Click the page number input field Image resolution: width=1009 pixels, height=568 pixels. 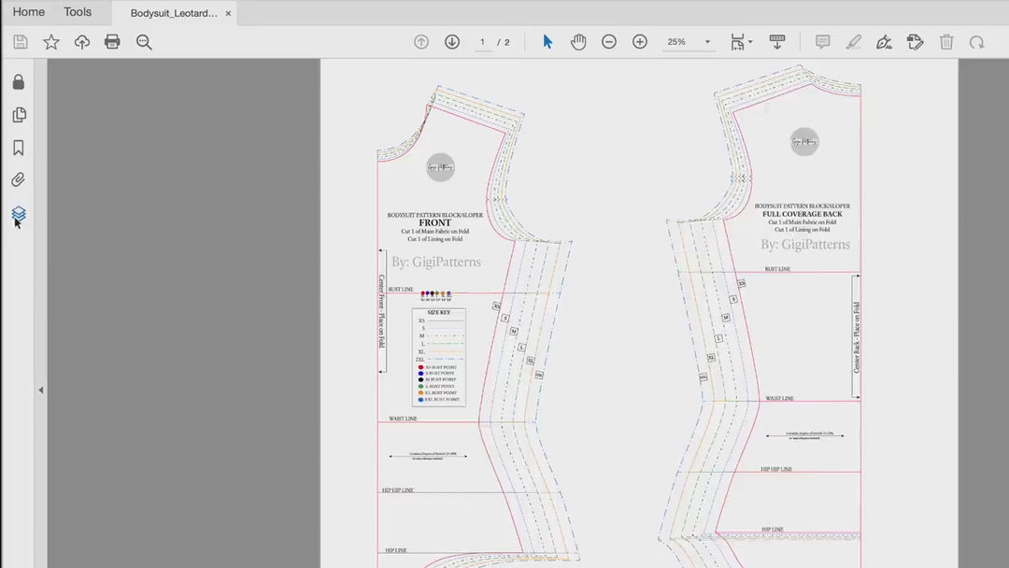click(x=481, y=41)
